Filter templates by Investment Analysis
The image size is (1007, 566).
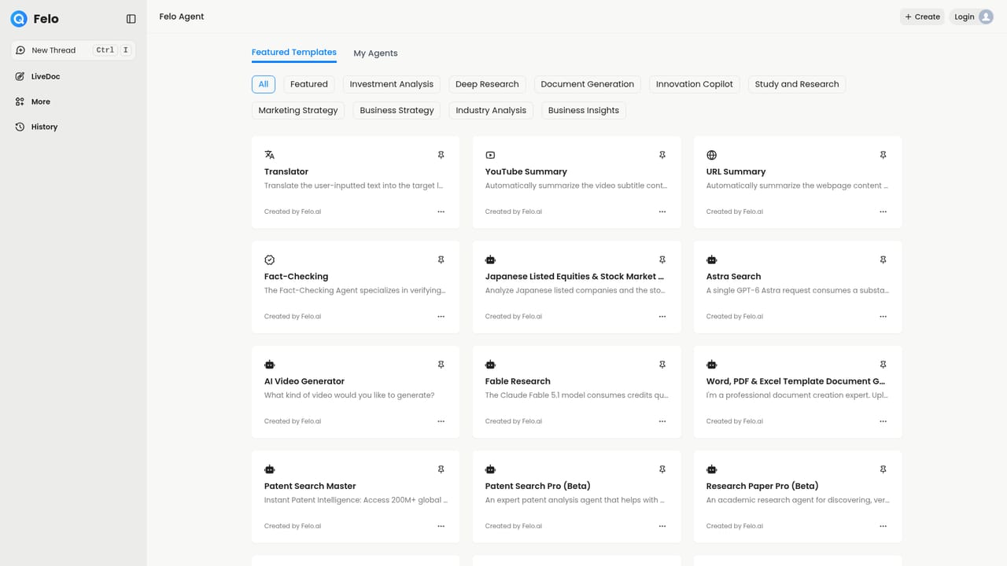(392, 84)
